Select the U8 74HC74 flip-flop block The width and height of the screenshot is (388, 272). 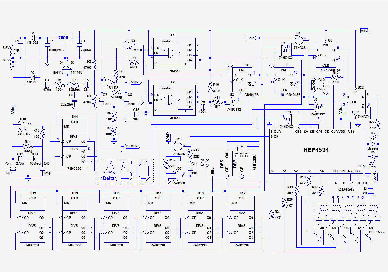(326, 55)
